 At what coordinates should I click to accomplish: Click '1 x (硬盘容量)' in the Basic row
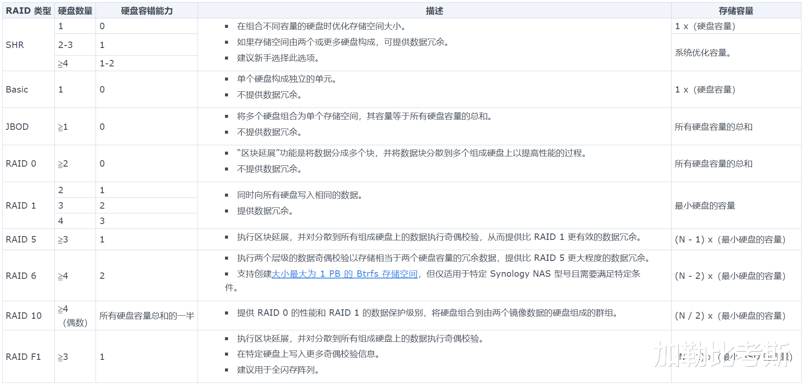click(x=705, y=90)
